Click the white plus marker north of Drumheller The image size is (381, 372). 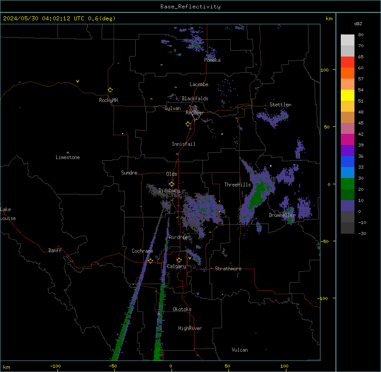[x=271, y=166]
